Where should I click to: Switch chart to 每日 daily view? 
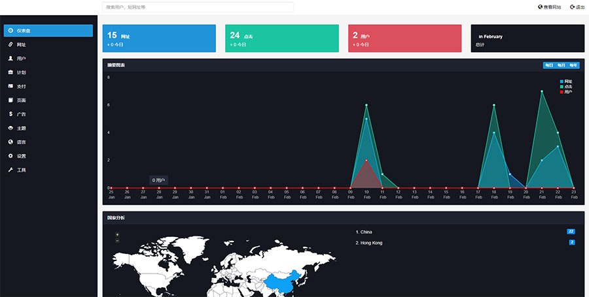(548, 65)
